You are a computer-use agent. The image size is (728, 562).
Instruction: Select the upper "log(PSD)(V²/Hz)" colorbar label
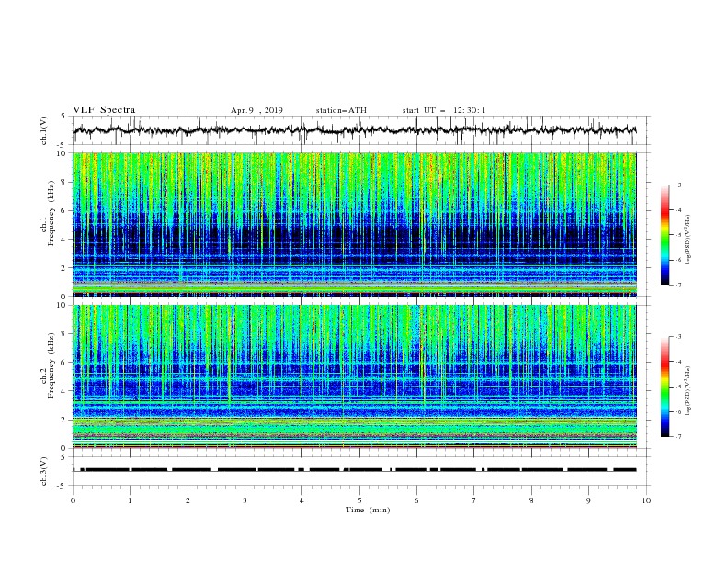pos(688,240)
